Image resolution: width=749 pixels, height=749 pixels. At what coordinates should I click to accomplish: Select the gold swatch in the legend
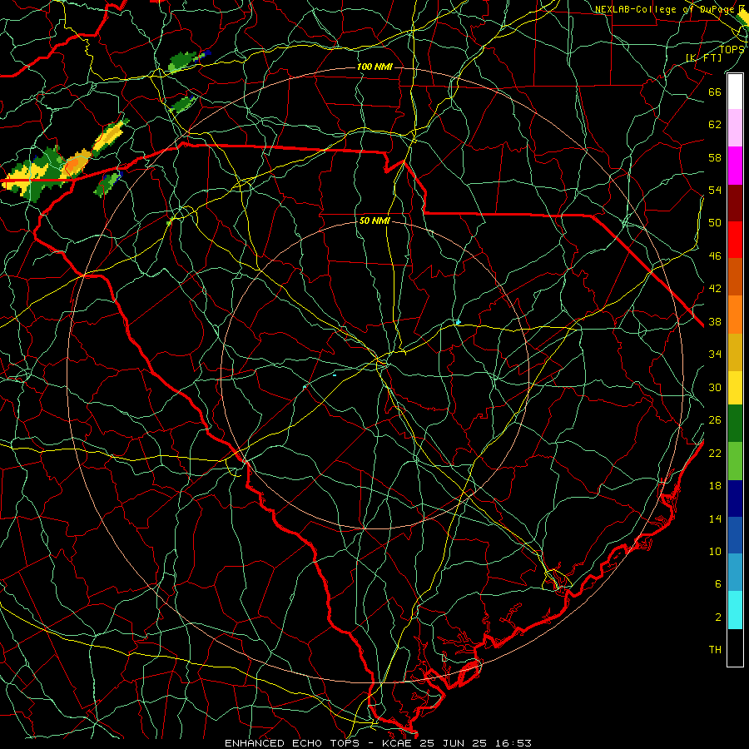pos(735,351)
